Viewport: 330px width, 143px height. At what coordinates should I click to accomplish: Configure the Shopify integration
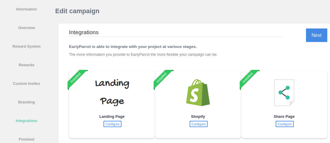[199, 124]
